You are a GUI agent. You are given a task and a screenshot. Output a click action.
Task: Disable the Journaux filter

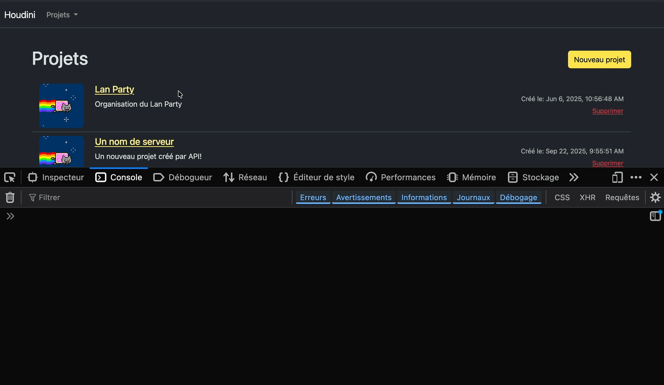[x=473, y=198]
